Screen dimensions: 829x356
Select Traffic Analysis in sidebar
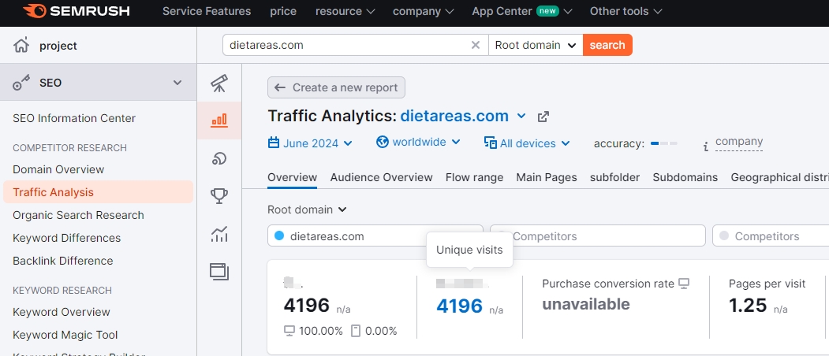(x=99, y=192)
